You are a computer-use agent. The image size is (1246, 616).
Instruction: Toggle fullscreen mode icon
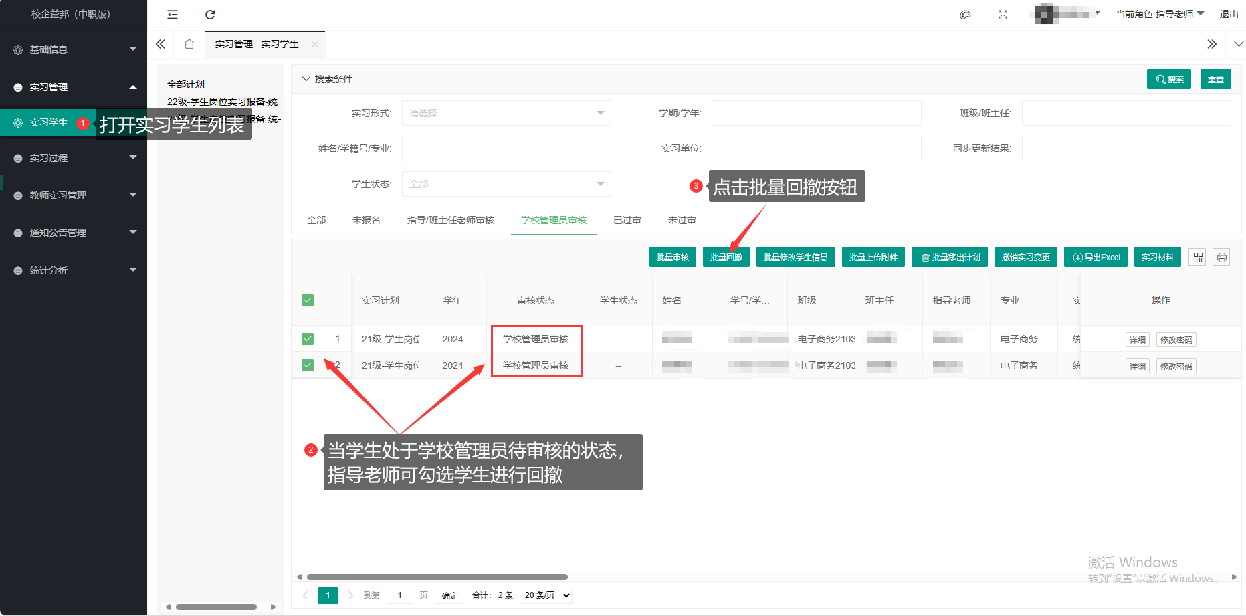click(1003, 15)
